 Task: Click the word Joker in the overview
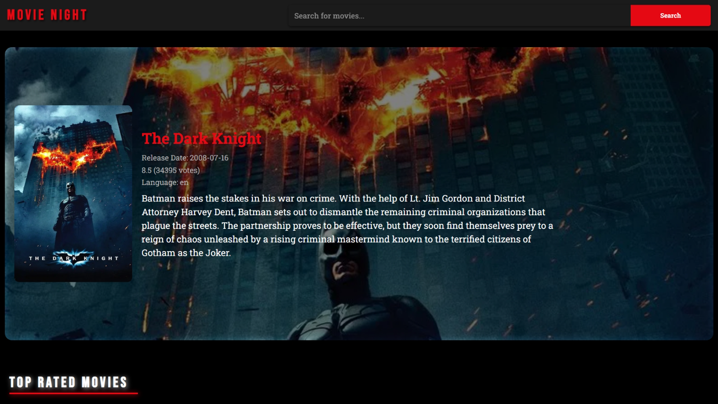pos(217,253)
